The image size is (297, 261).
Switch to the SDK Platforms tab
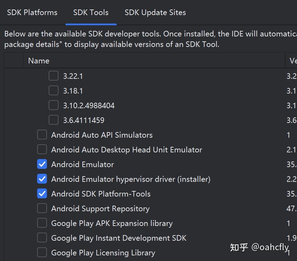pos(32,12)
